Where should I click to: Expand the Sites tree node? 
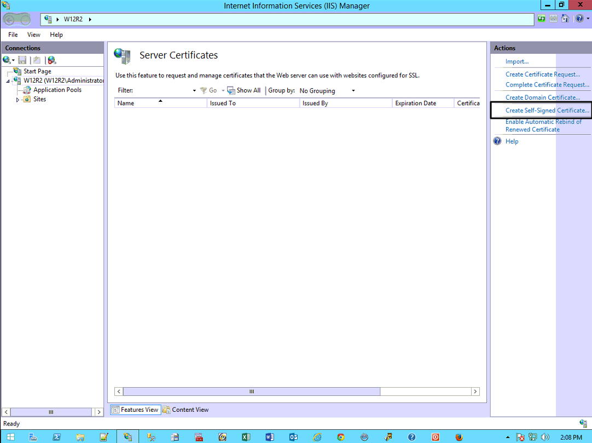point(18,100)
